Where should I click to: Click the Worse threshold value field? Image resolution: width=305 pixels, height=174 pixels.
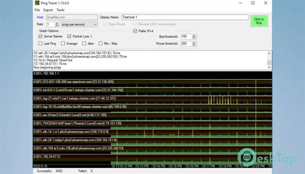click(x=186, y=43)
